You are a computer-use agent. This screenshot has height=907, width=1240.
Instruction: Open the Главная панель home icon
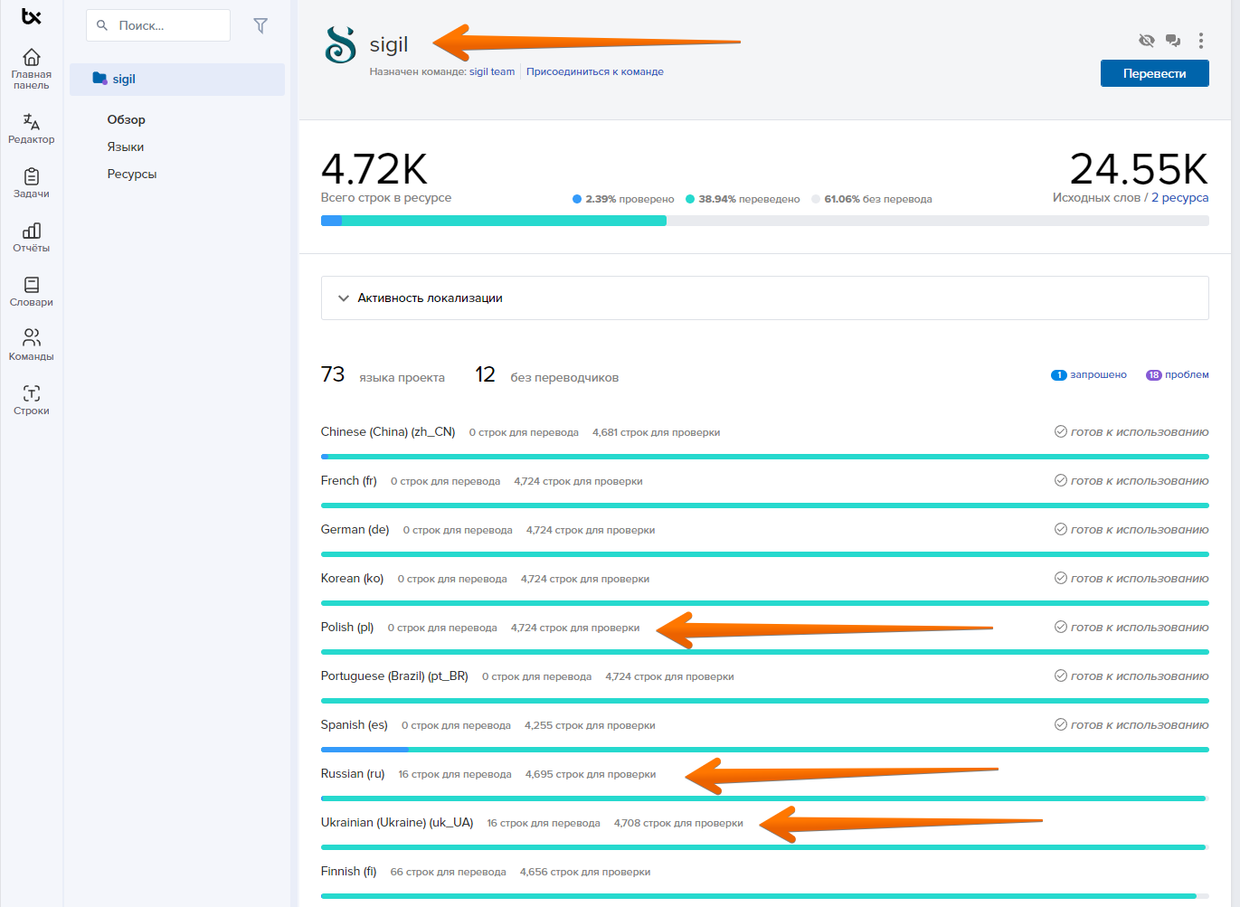[31, 58]
